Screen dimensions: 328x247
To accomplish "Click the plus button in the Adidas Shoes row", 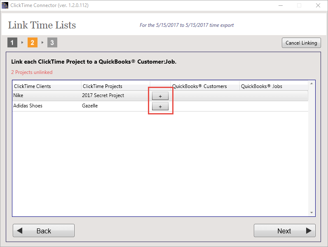I will (x=160, y=106).
